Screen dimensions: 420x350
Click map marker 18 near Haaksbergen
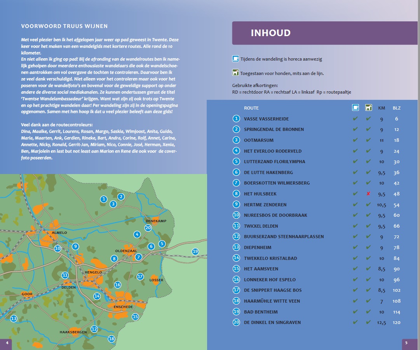112,339
